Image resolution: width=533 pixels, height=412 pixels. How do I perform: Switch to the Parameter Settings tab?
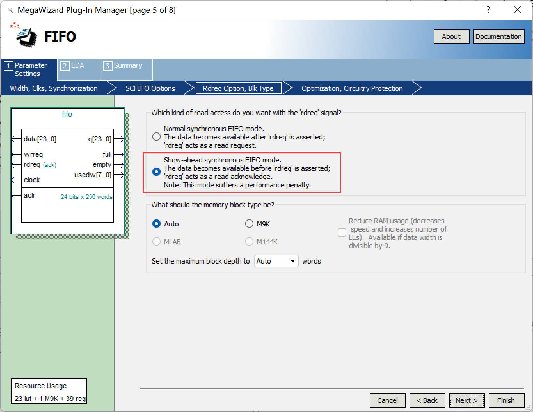click(29, 69)
